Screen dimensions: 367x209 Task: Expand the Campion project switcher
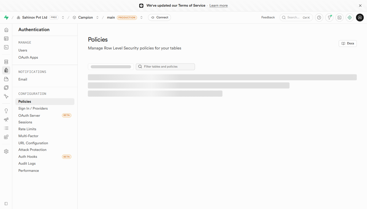coord(97,18)
